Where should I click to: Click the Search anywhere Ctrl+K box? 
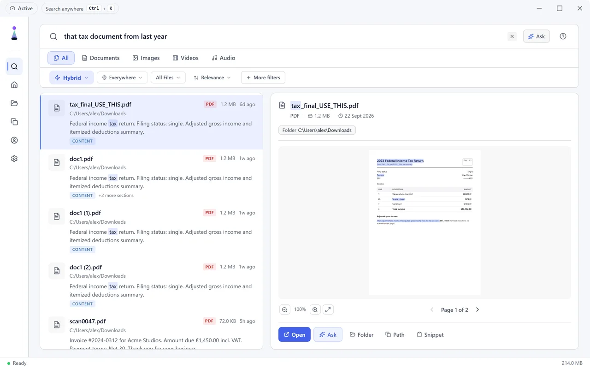[x=80, y=8]
